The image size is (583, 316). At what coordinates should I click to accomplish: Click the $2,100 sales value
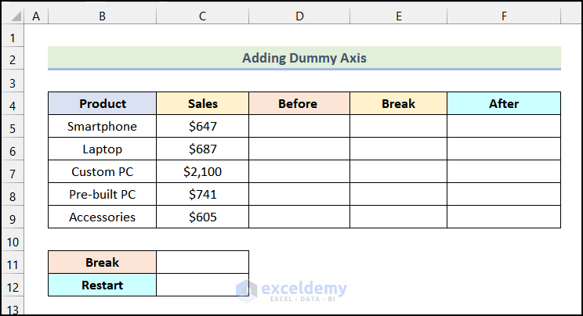(202, 171)
